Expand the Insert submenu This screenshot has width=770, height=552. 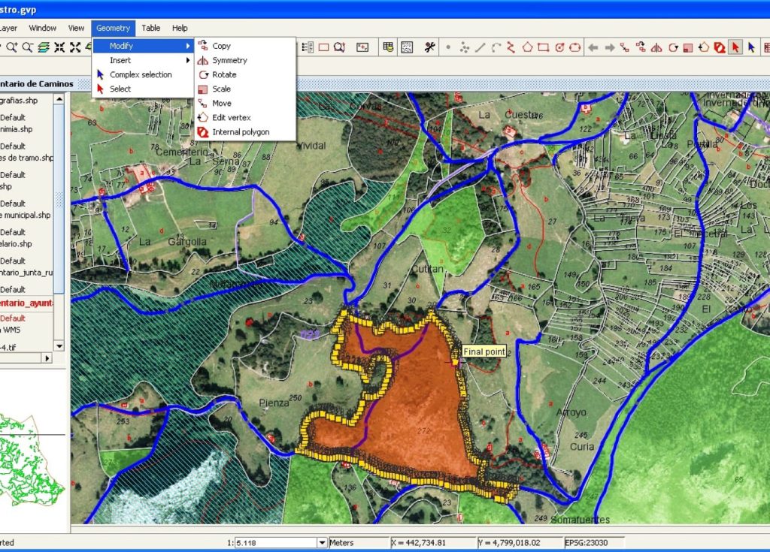click(120, 60)
